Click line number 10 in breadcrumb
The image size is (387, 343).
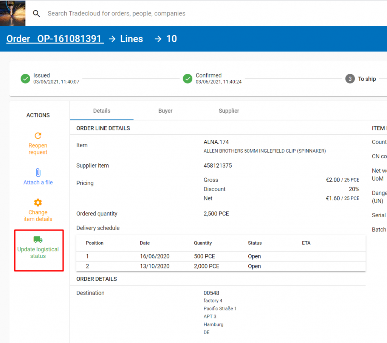click(x=172, y=39)
